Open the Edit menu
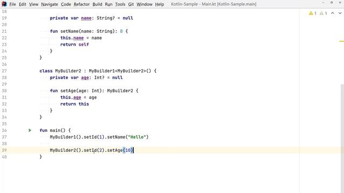344x193 pixels. [23, 4]
